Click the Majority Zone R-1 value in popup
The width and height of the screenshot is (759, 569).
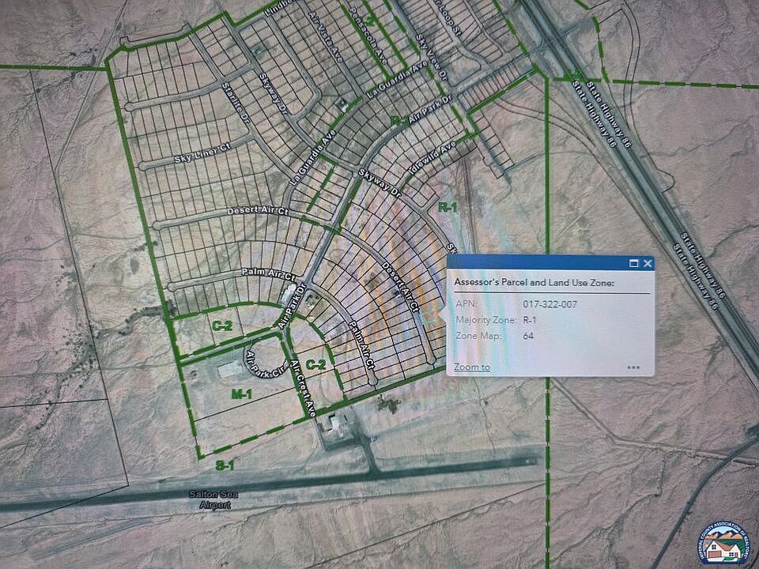coord(531,320)
